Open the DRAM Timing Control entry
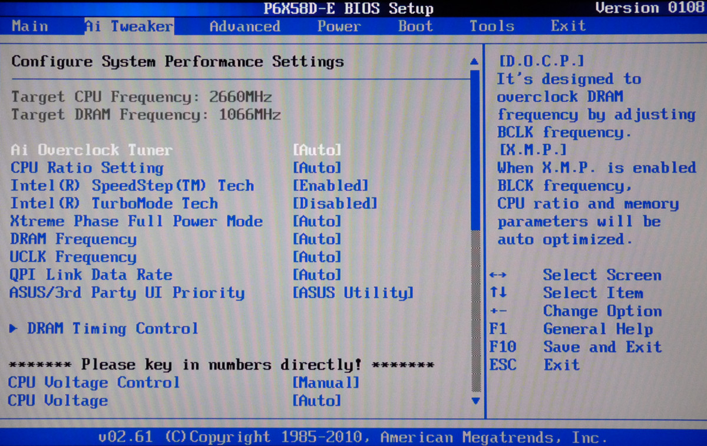This screenshot has width=707, height=446. pos(113,329)
